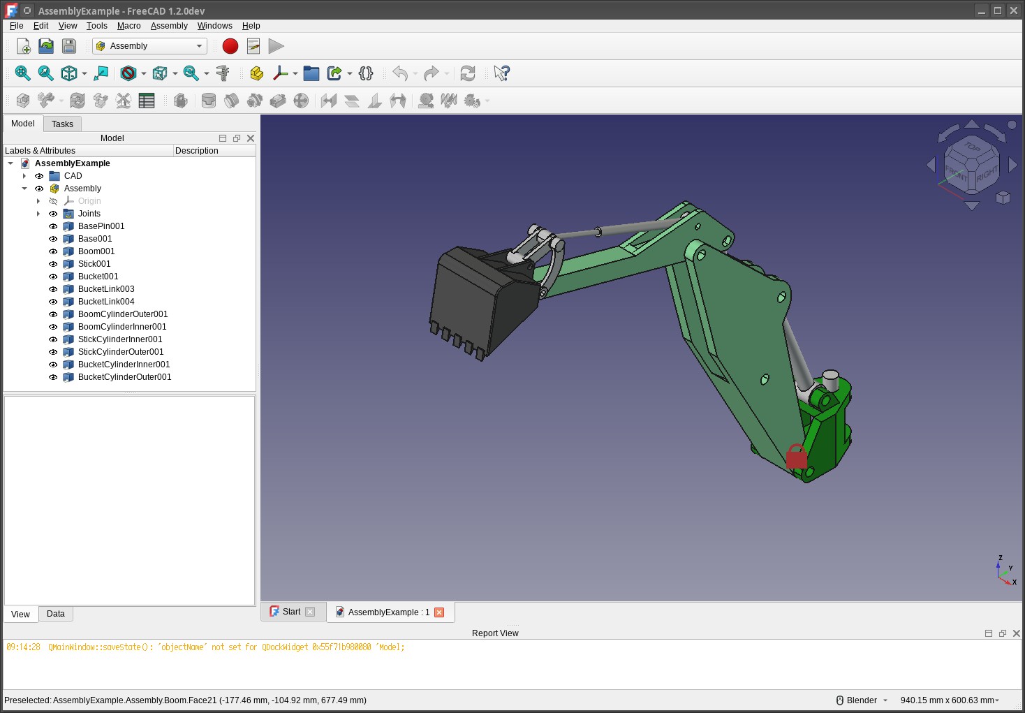Collapse the Assembly tree node
Image resolution: width=1025 pixels, height=713 pixels.
coord(24,189)
